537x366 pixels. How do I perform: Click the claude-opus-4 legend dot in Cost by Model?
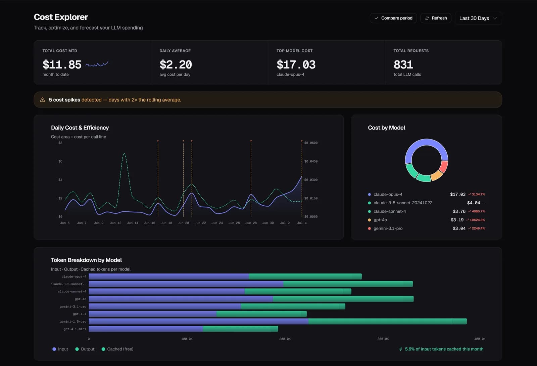point(370,195)
